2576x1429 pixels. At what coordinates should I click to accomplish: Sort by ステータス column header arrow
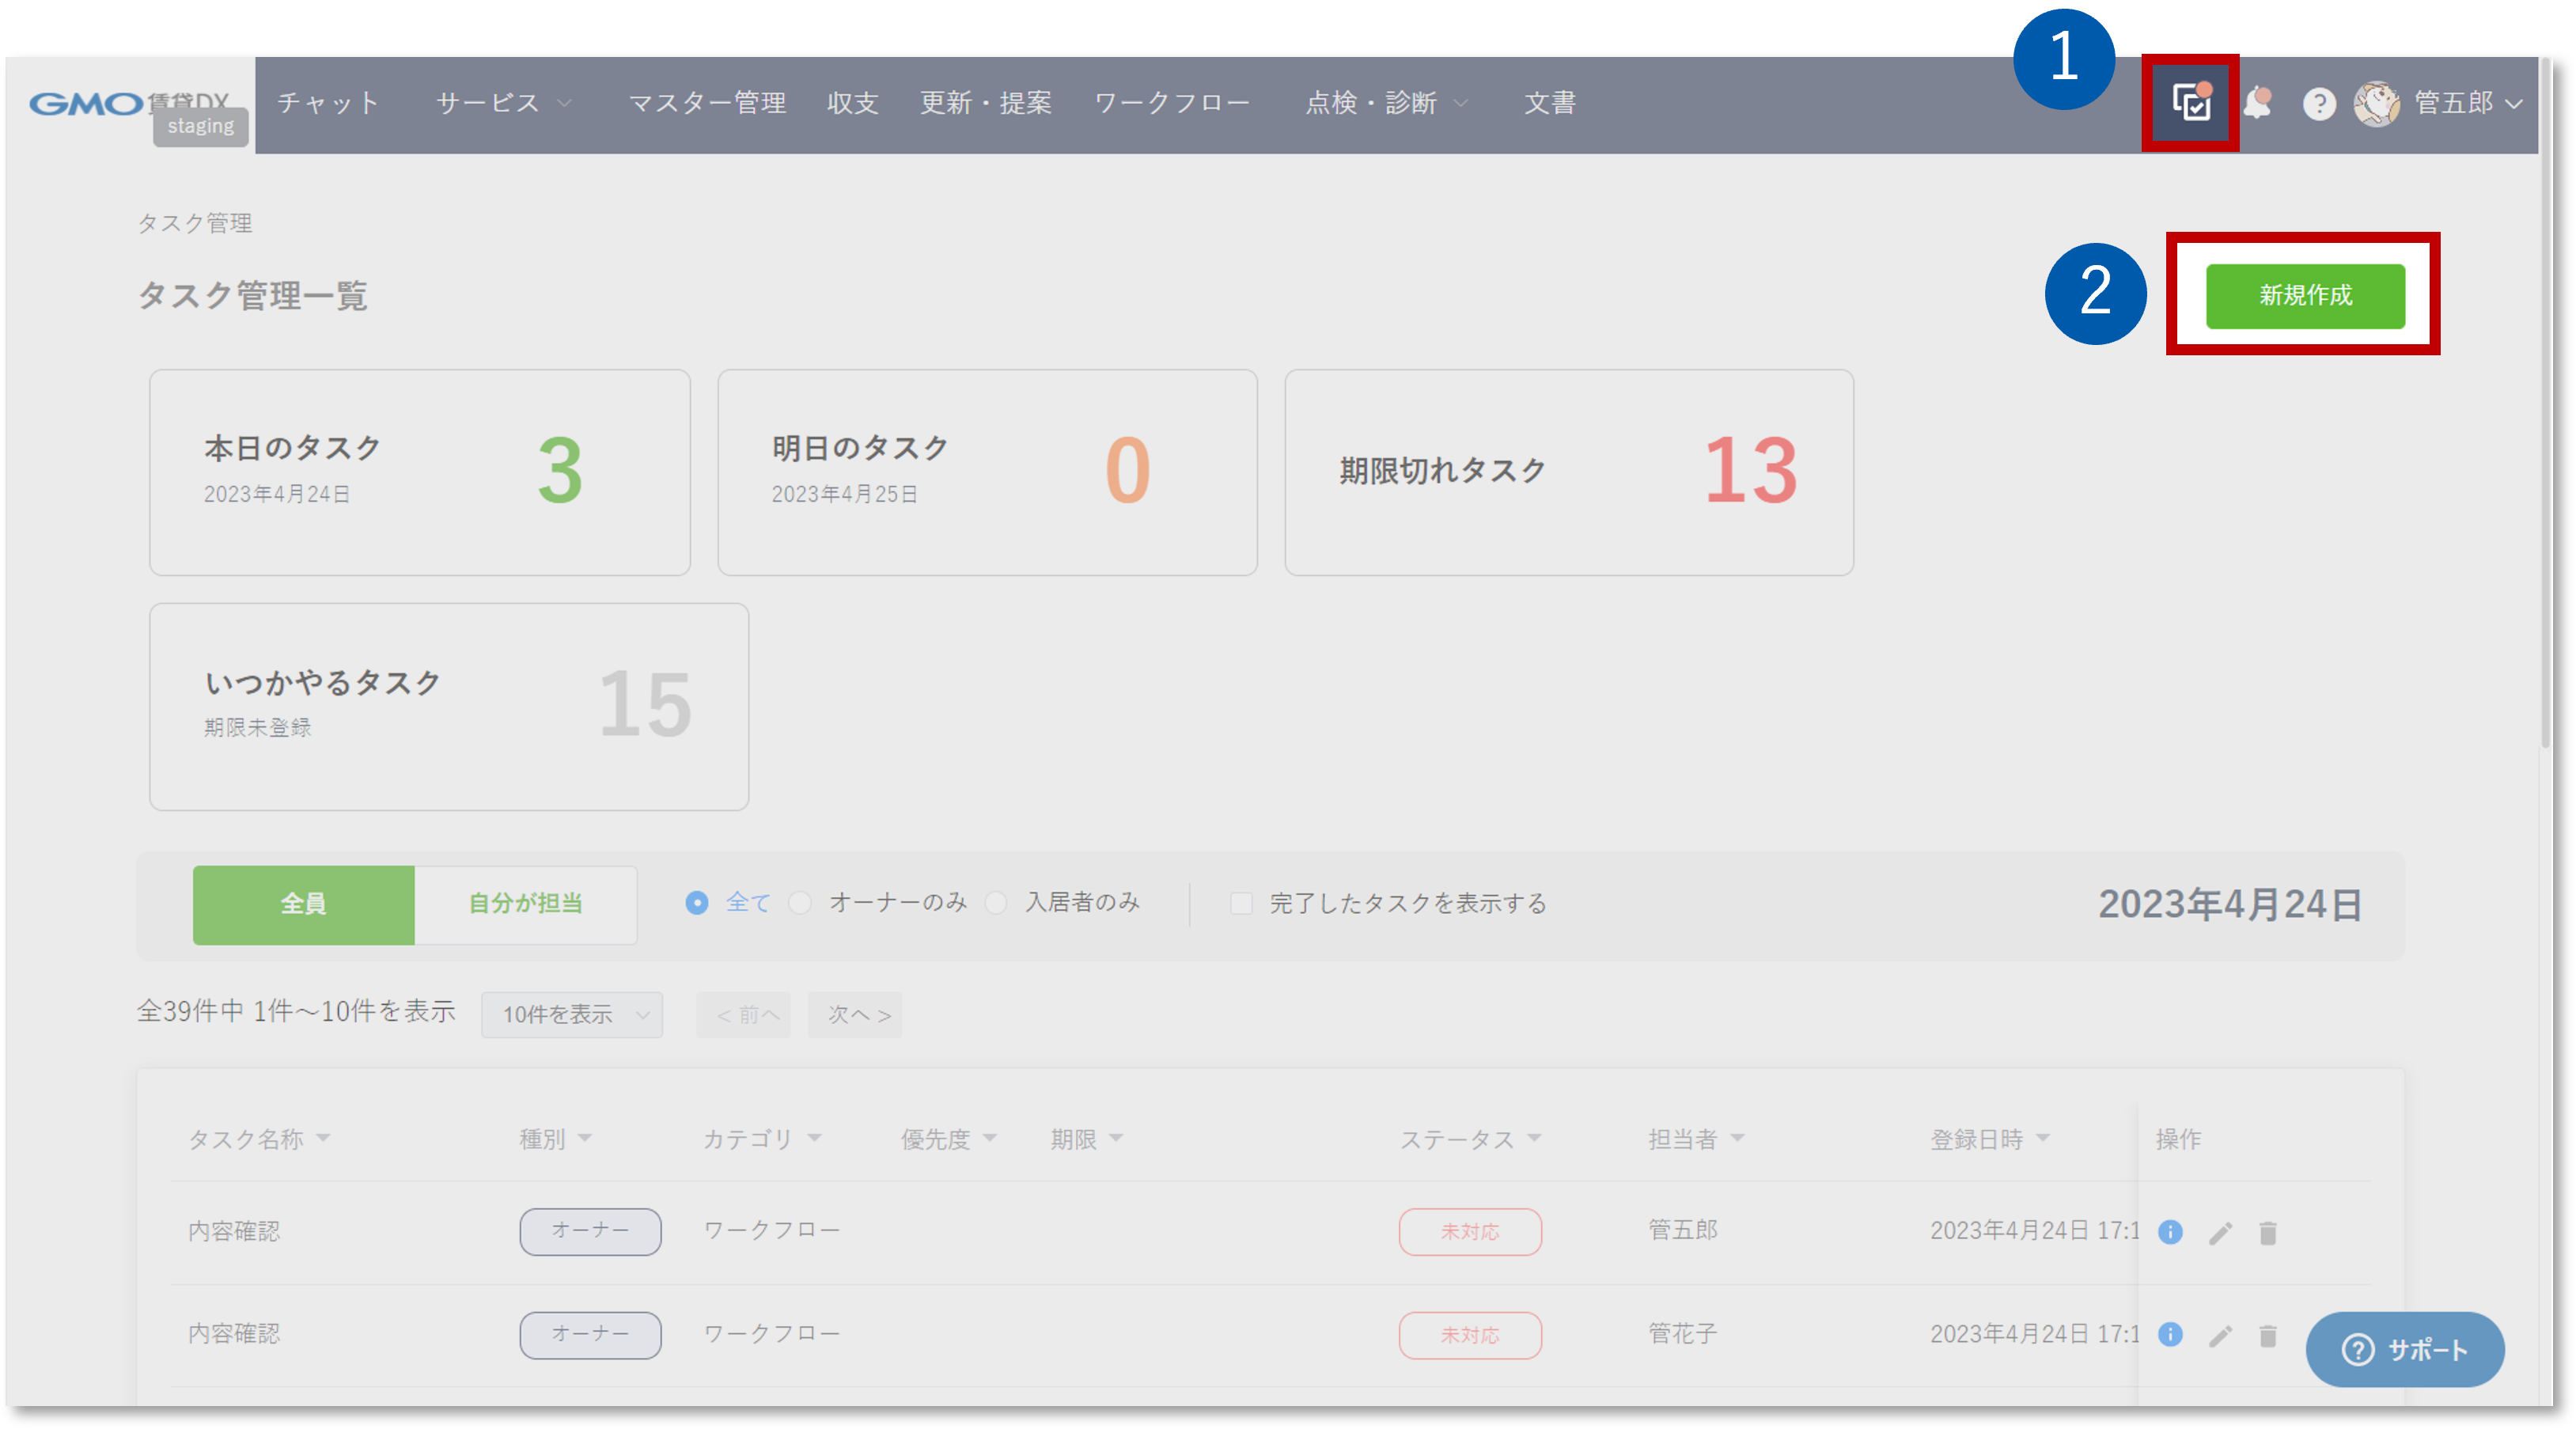tap(1535, 1139)
